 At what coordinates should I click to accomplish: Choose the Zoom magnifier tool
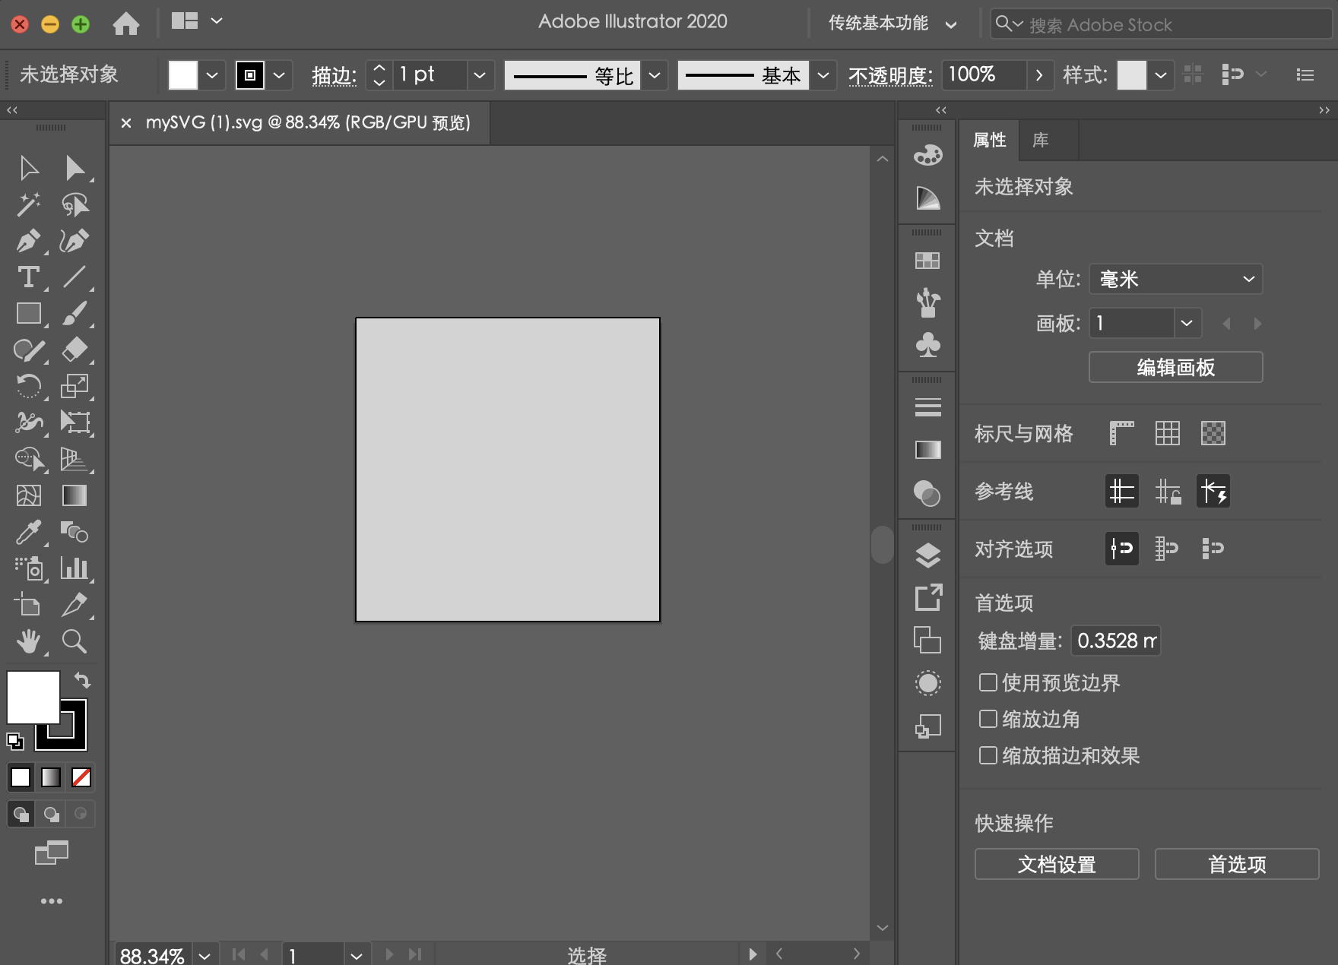[75, 641]
